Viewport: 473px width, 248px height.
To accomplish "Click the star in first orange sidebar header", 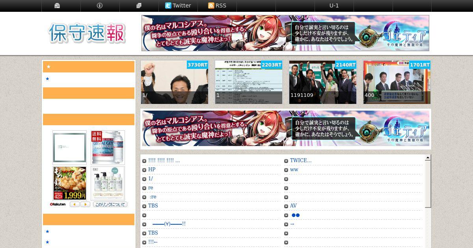I will point(48,67).
